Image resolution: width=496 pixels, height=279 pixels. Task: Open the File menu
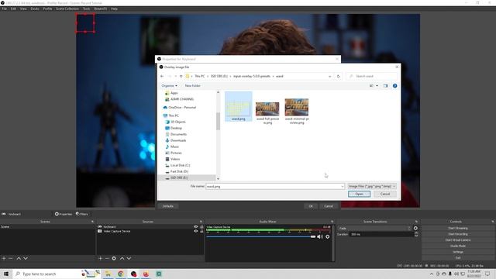point(5,9)
